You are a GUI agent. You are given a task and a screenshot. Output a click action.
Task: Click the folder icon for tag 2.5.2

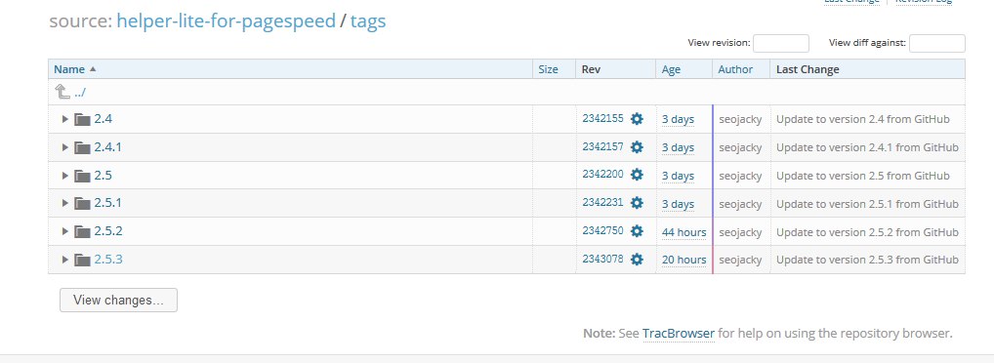[82, 232]
